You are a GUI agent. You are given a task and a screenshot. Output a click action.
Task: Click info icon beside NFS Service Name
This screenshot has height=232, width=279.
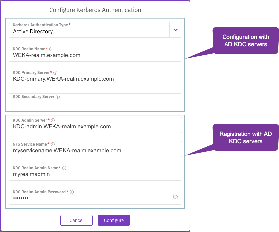click(53, 144)
